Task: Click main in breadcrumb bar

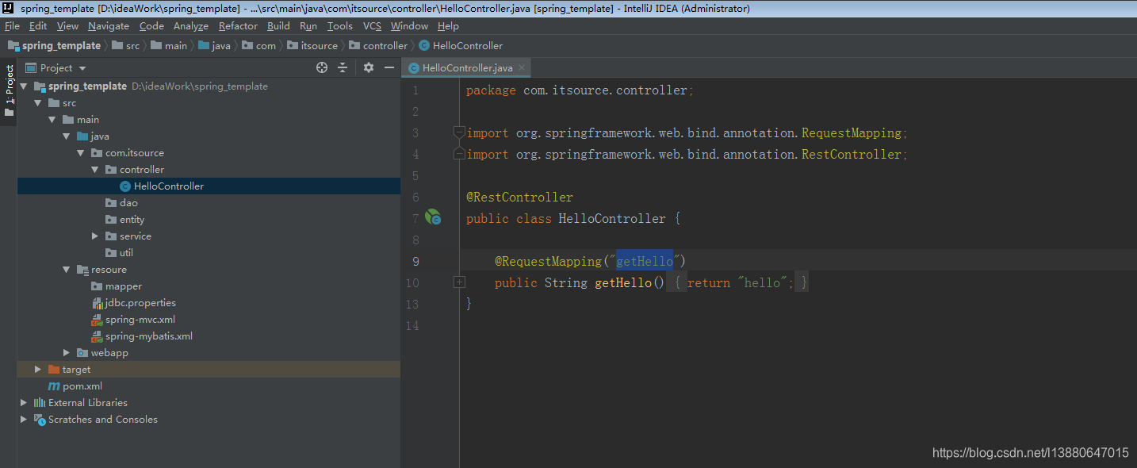Action: [x=176, y=46]
